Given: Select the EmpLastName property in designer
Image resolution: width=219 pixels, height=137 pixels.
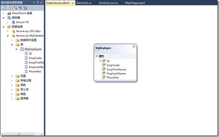Looking at the screenshot, I should click(x=116, y=74).
